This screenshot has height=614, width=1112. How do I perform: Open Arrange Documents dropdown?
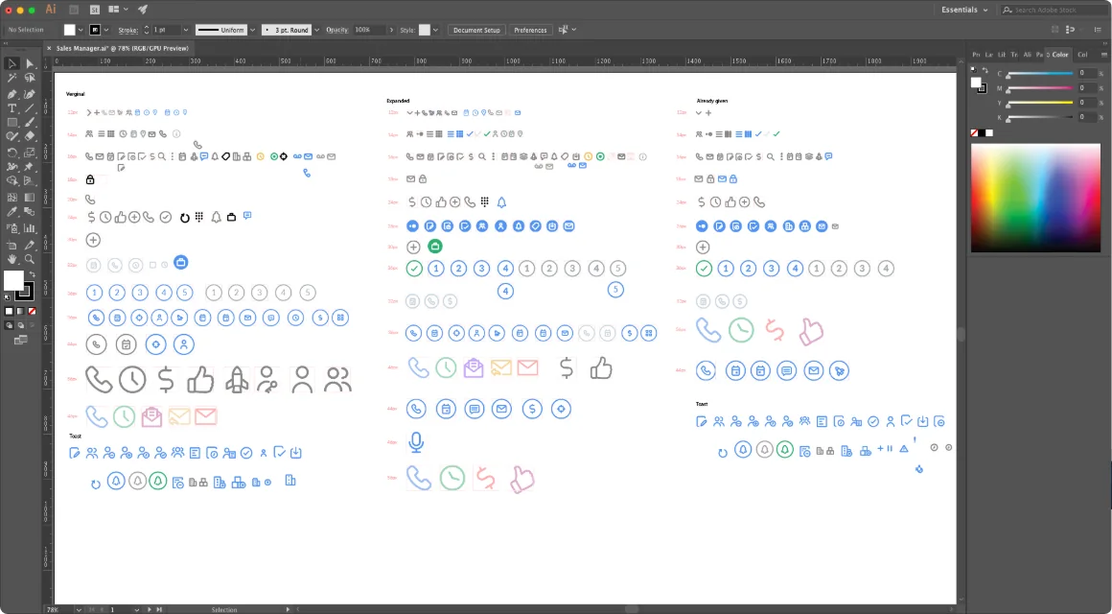point(118,10)
